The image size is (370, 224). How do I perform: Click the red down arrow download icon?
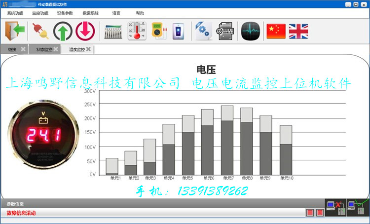(85, 31)
